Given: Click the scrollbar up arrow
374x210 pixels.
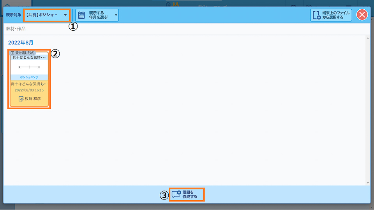Looking at the screenshot, I should click(368, 38).
